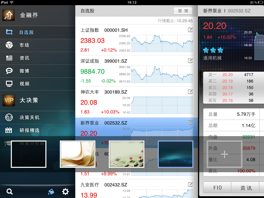Open the F10 tab button

click(x=217, y=187)
